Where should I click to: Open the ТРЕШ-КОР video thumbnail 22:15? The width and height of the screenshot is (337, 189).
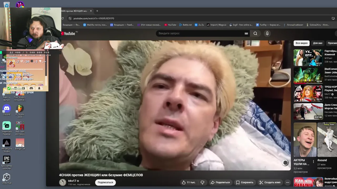[x=308, y=93]
